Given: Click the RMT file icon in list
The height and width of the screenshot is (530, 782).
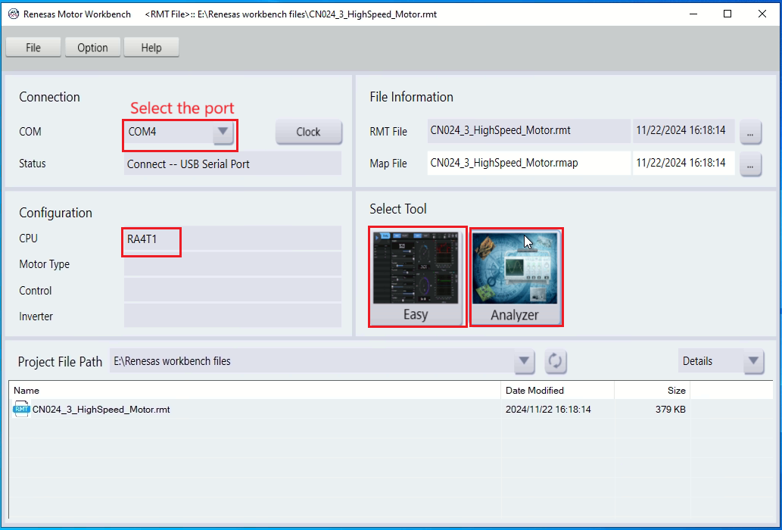Looking at the screenshot, I should click(x=21, y=409).
